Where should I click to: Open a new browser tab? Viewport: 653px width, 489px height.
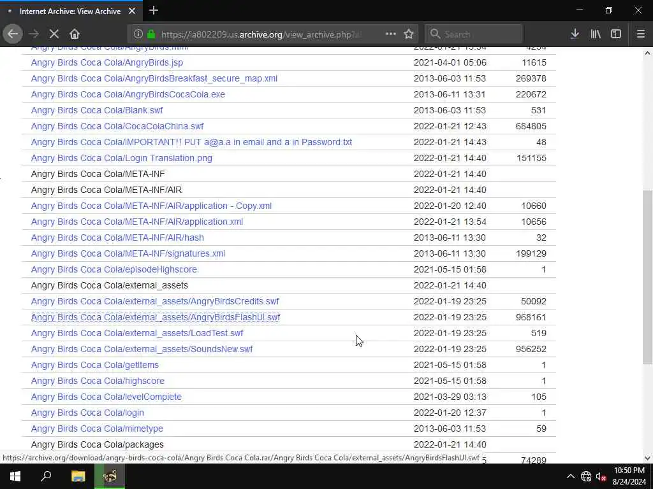(x=154, y=11)
